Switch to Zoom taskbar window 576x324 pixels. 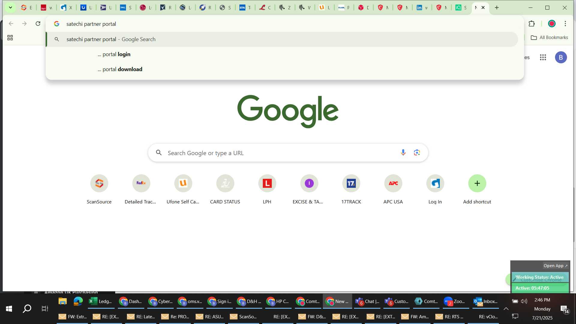456,301
